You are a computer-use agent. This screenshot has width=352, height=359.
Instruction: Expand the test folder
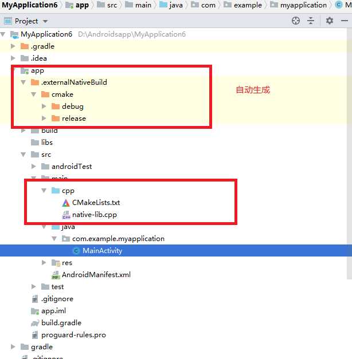point(34,287)
